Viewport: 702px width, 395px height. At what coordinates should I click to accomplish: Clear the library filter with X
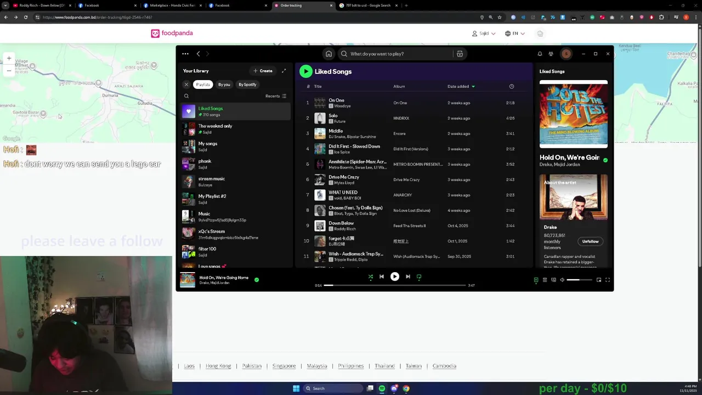click(186, 84)
